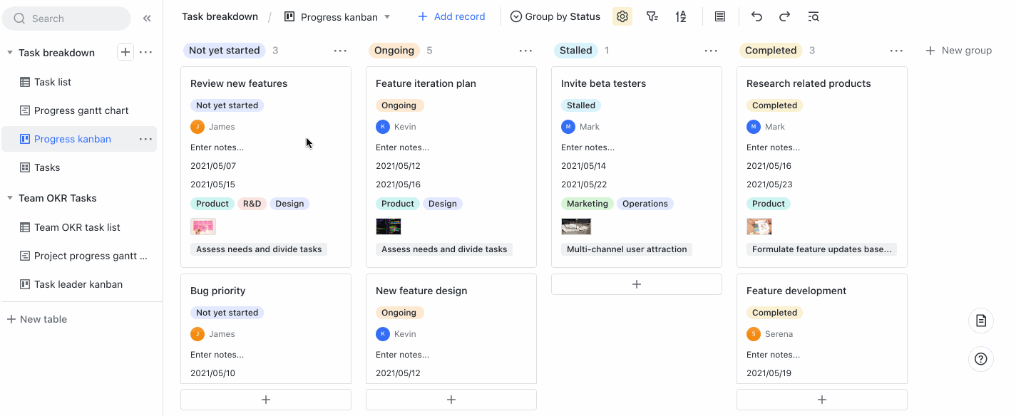The height and width of the screenshot is (416, 1016).
Task: Open the Progress kanban view dropdown arrow
Action: click(x=387, y=16)
